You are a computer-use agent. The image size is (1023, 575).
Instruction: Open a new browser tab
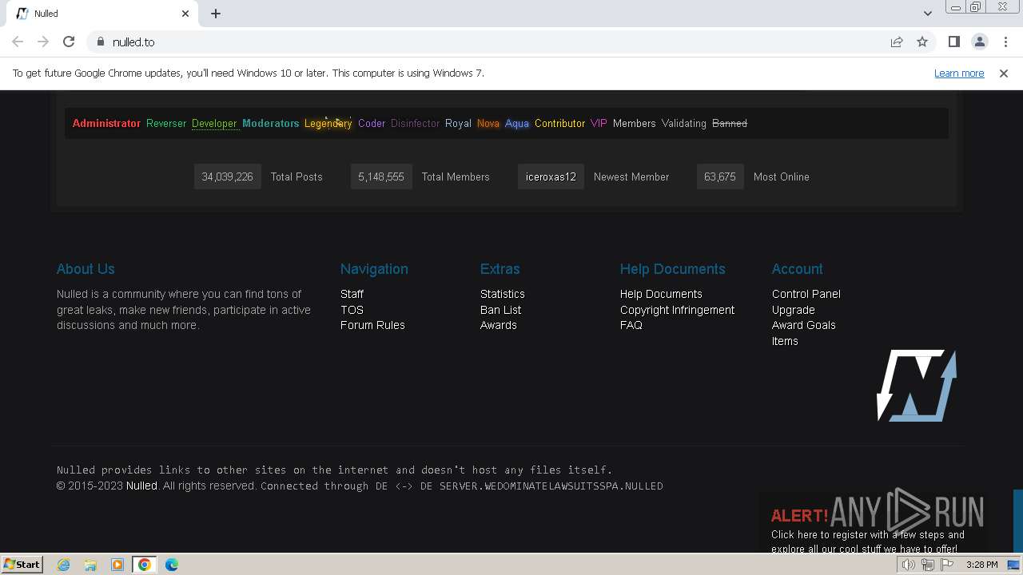pyautogui.click(x=216, y=14)
